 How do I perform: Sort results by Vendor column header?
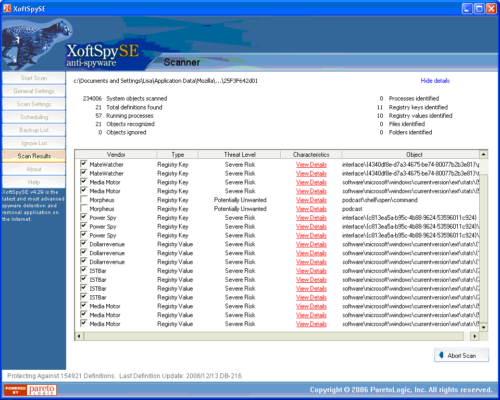(x=116, y=154)
